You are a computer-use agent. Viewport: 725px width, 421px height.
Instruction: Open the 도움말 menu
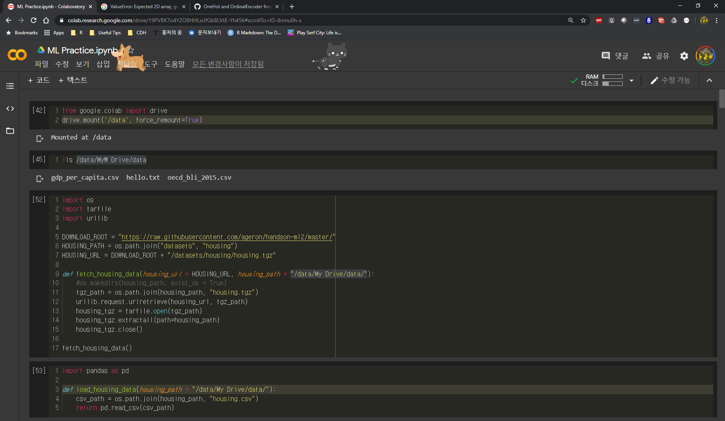[x=174, y=64]
